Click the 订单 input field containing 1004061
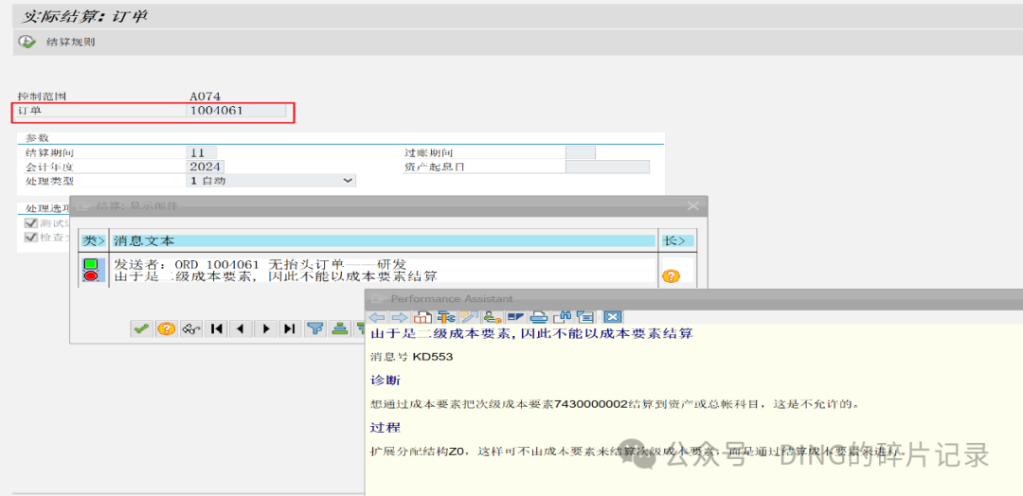Screen dimensions: 1023x496 (236, 111)
